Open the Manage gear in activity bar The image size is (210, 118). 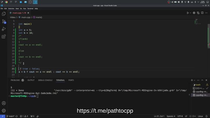[x=4, y=111]
